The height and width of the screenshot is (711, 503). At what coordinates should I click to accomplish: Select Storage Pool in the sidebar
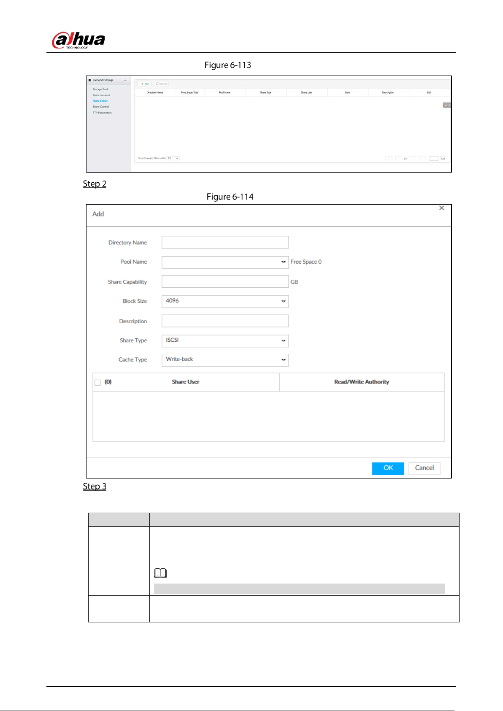(100, 89)
